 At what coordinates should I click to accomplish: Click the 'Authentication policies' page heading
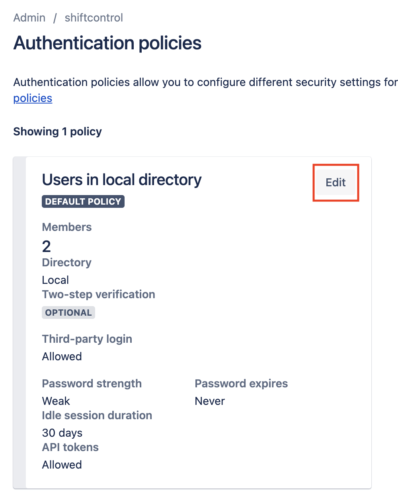pos(107,43)
